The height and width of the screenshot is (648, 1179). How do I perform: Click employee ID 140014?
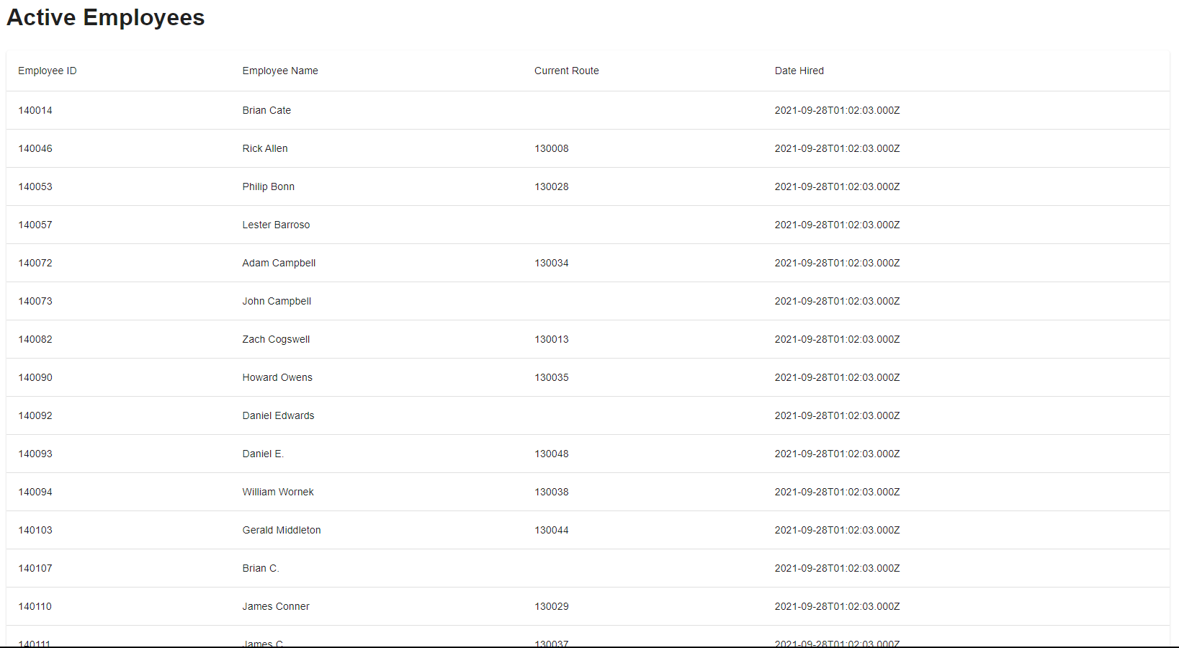[35, 110]
